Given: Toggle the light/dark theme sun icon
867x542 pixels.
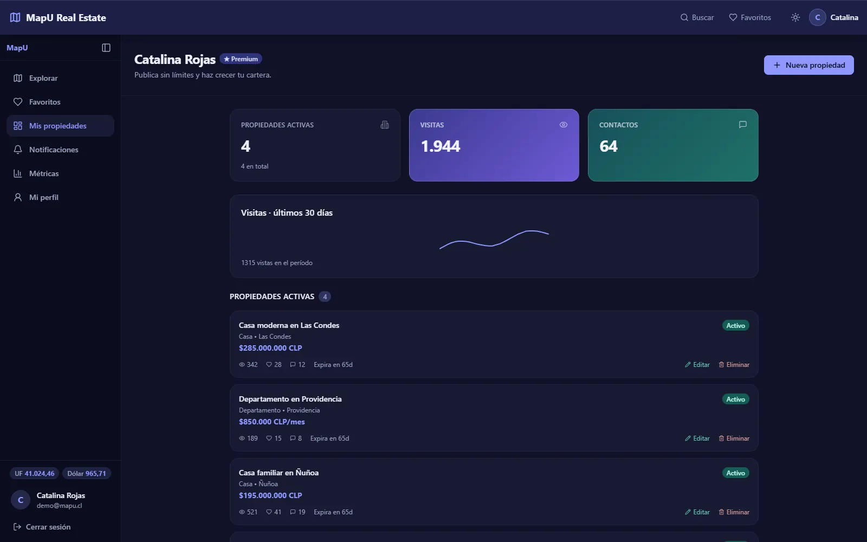Looking at the screenshot, I should tap(795, 17).
